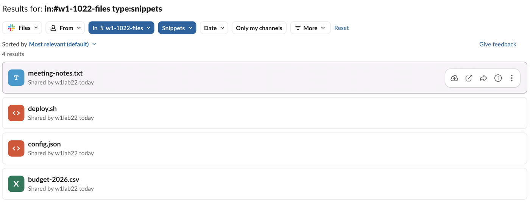Click 'Shared by w1lab22 today' under budget-2026.csv

point(61,189)
